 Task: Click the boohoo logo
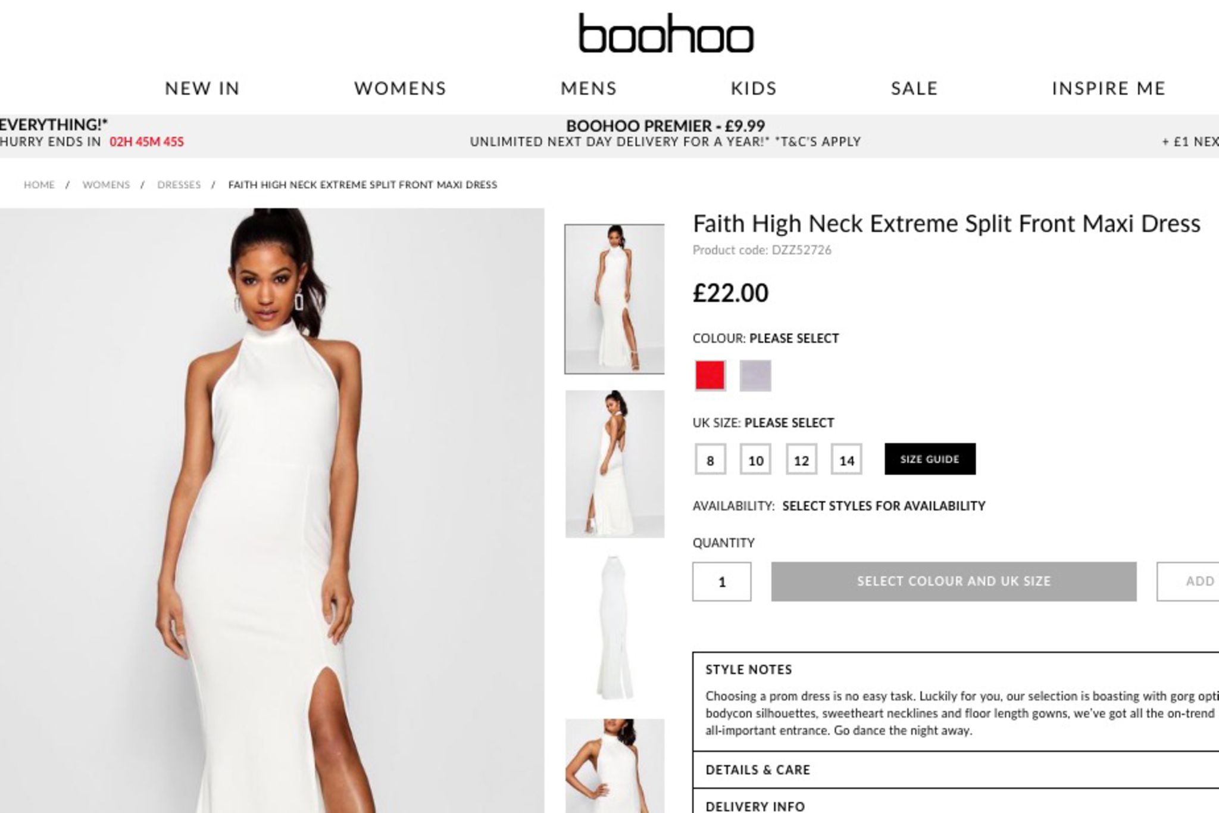(x=666, y=33)
